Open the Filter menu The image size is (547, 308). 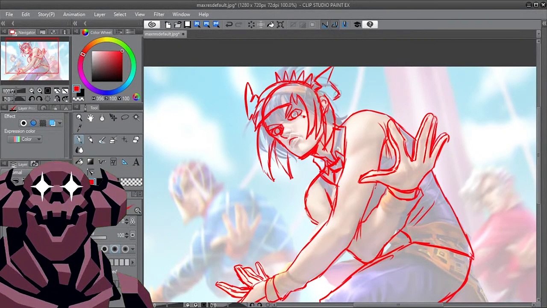(x=159, y=14)
